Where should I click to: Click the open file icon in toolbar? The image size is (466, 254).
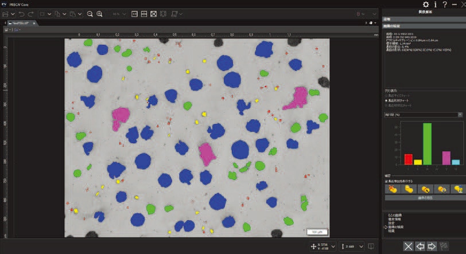[x=5, y=14]
